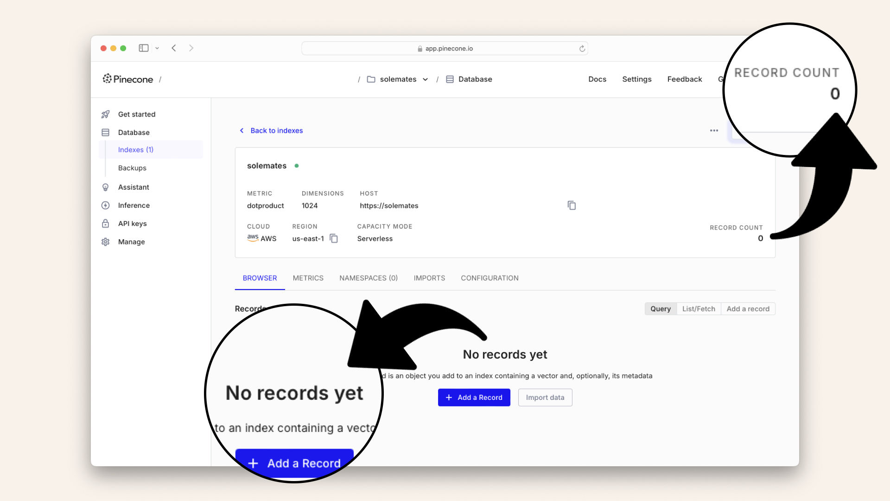Image resolution: width=890 pixels, height=501 pixels.
Task: Click the Import data button
Action: 545,397
